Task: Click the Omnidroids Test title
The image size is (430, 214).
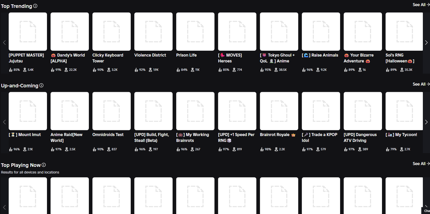Action: point(108,135)
